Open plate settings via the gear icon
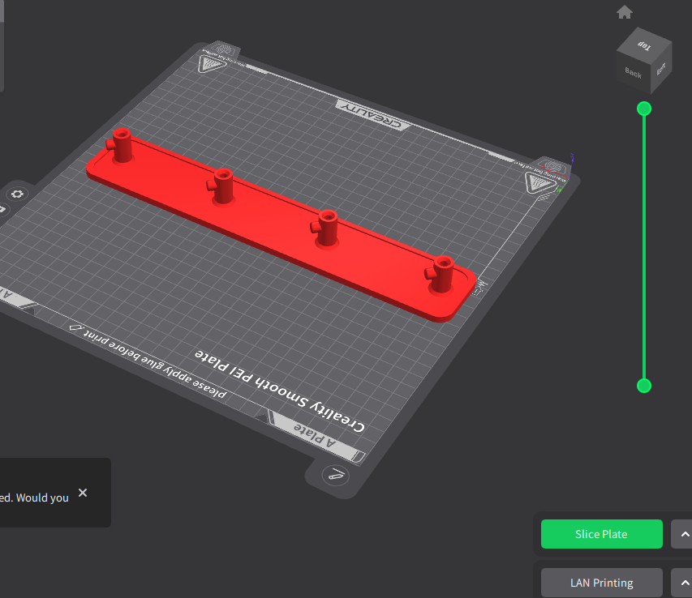 click(18, 194)
